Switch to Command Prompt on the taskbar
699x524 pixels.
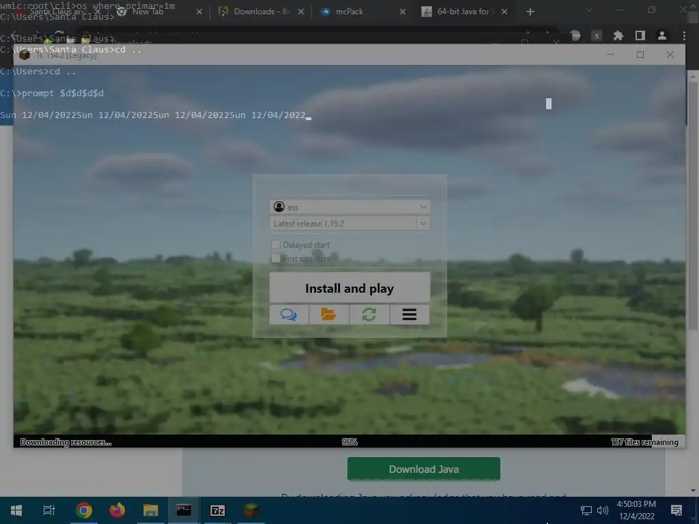(184, 510)
